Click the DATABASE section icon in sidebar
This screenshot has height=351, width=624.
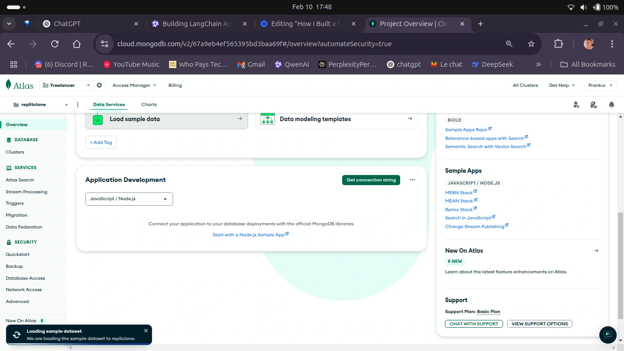[7, 139]
